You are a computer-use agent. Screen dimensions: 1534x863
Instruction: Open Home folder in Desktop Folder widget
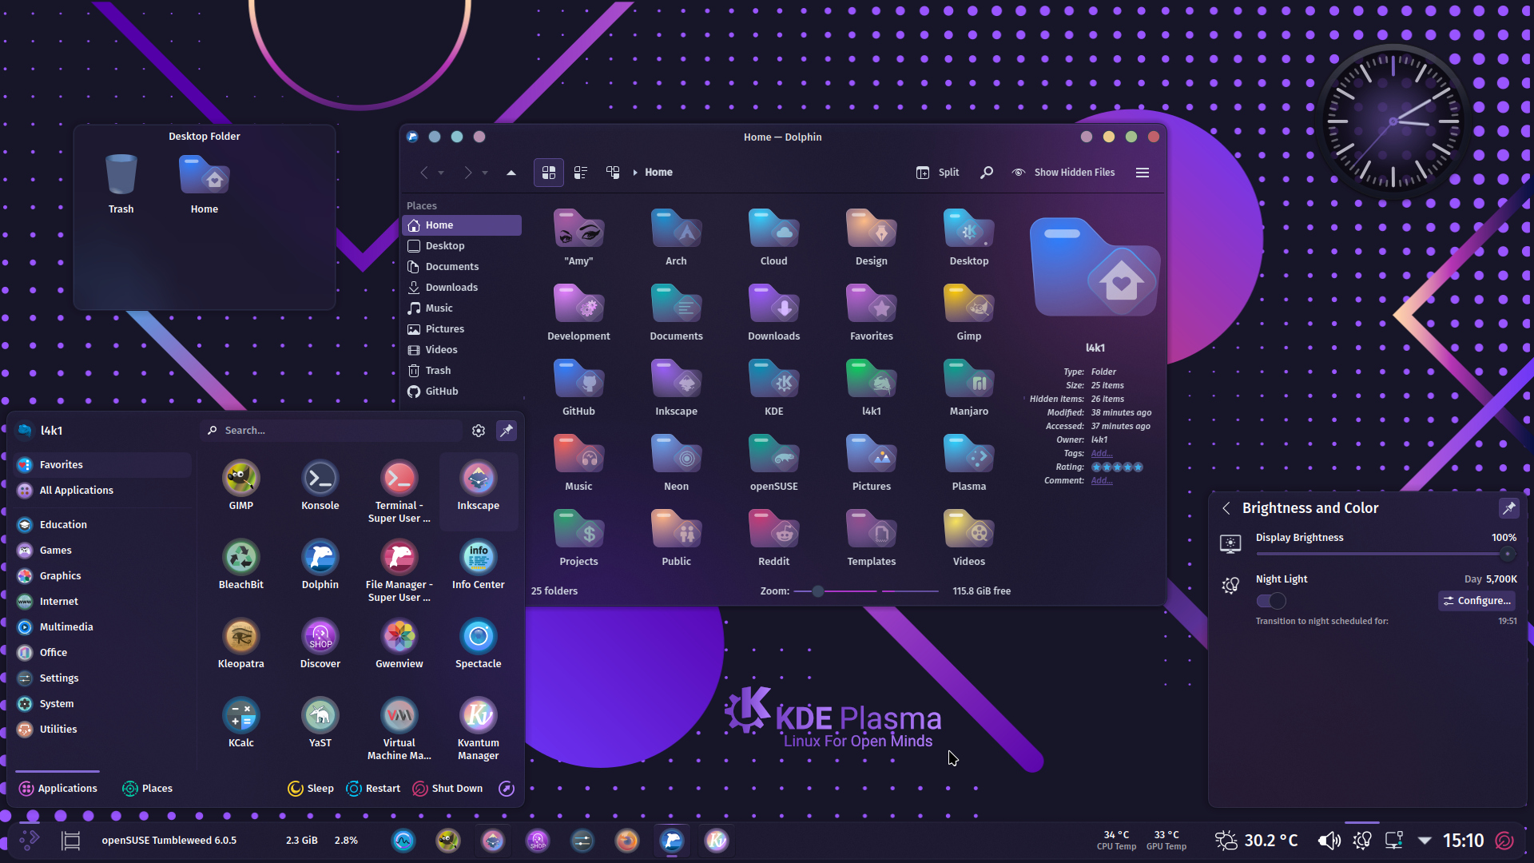(x=205, y=184)
